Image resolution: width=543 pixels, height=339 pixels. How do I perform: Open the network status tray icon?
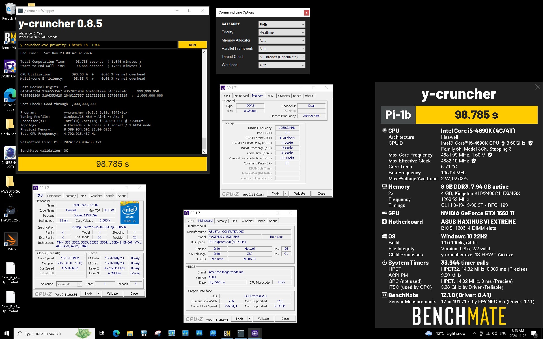pyautogui.click(x=488, y=333)
